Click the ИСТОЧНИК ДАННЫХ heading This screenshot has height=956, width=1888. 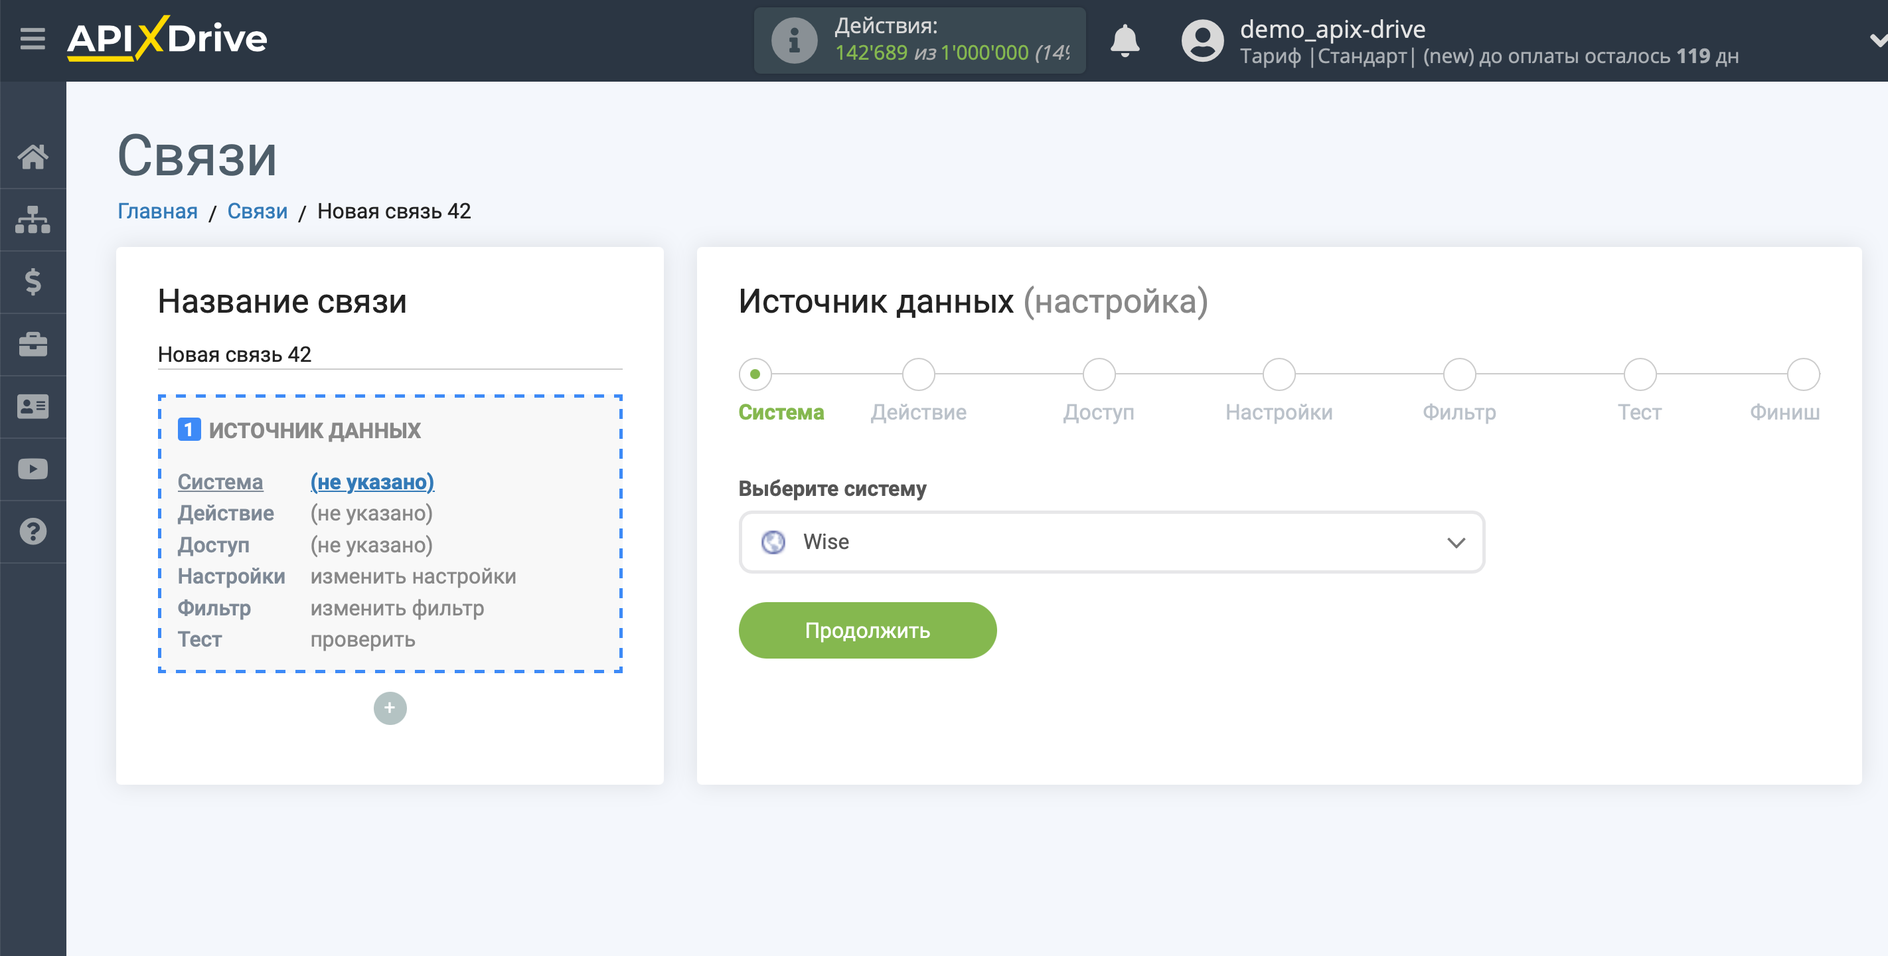[x=315, y=430]
